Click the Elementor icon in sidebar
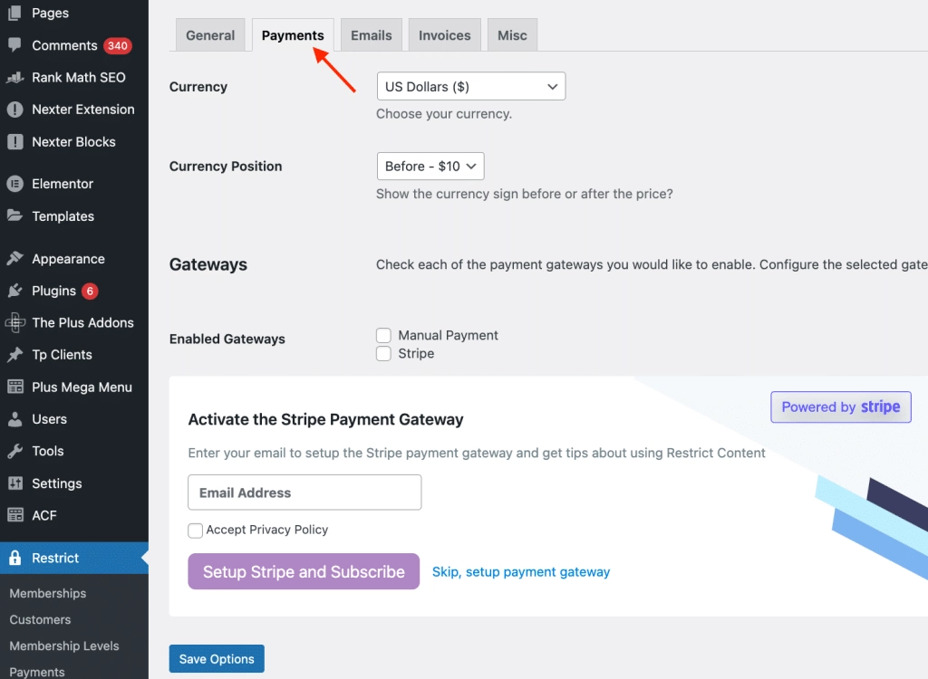The width and height of the screenshot is (928, 679). pyautogui.click(x=14, y=184)
